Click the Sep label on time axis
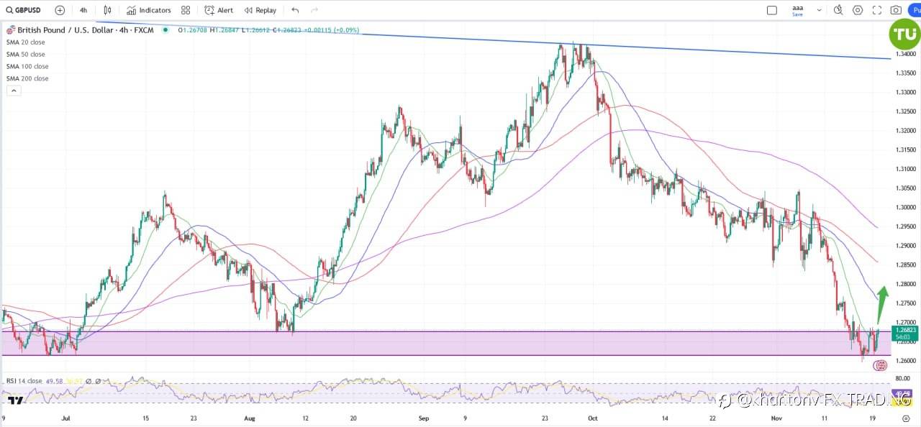 (423, 418)
